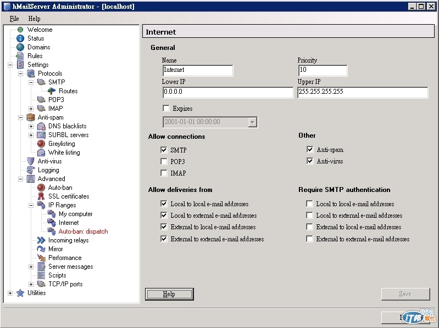
Task: Click the Mirror arrow icon
Action: [41, 249]
